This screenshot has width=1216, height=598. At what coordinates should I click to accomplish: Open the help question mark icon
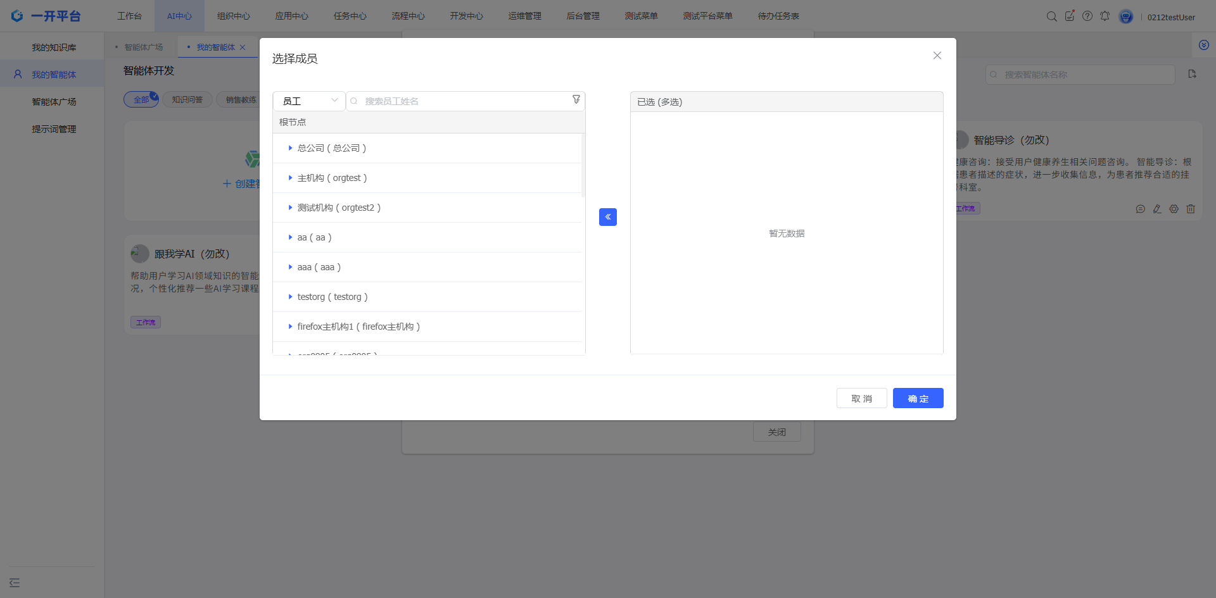click(x=1087, y=16)
